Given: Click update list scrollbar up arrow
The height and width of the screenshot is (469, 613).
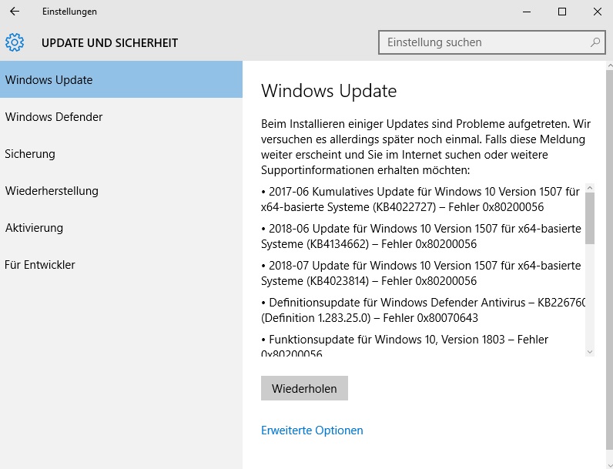Looking at the screenshot, I should click(x=590, y=188).
